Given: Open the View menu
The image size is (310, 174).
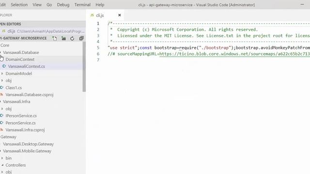Looking at the screenshot, I should 37,5.
